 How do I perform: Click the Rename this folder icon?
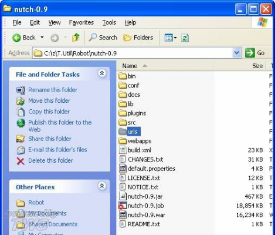pyautogui.click(x=21, y=90)
